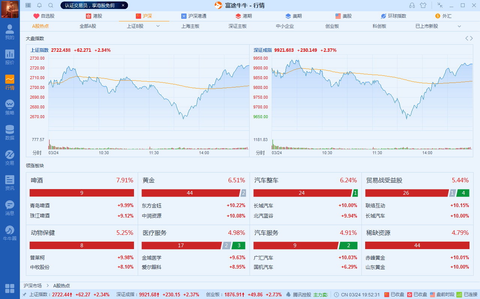Open the 报价 quotes sidebar icon

tap(10, 57)
